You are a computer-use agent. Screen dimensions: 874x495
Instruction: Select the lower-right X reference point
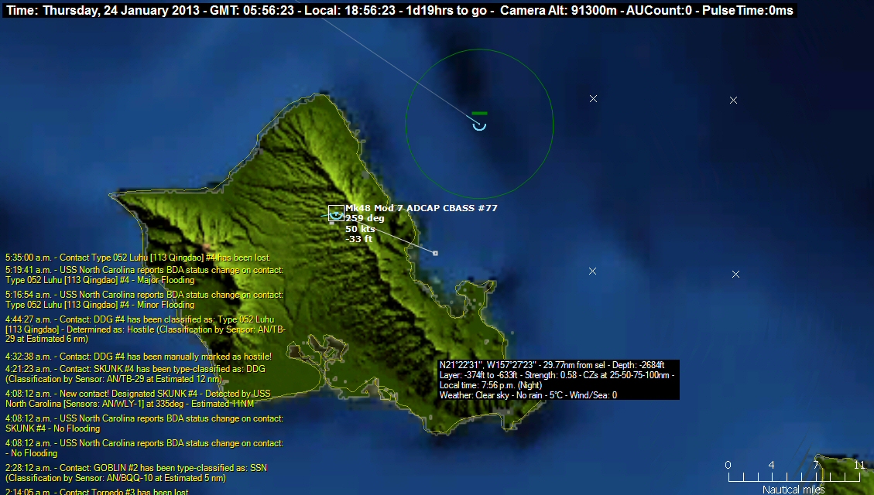[735, 275]
